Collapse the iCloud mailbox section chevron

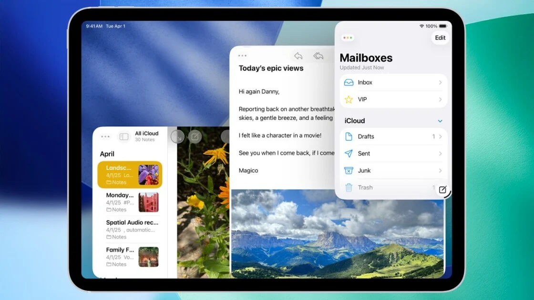point(440,121)
